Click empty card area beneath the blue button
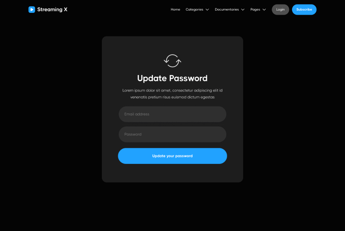 (x=172, y=173)
